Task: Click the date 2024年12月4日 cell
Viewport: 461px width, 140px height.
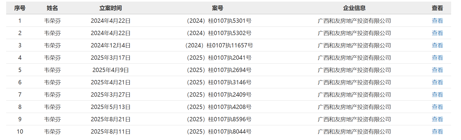Action: [110, 45]
